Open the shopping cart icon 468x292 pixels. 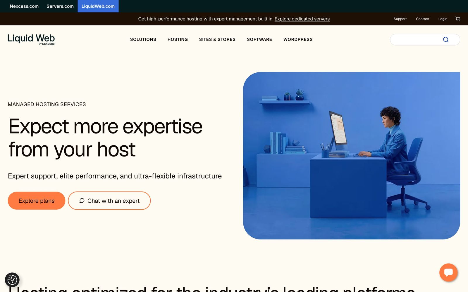(458, 19)
